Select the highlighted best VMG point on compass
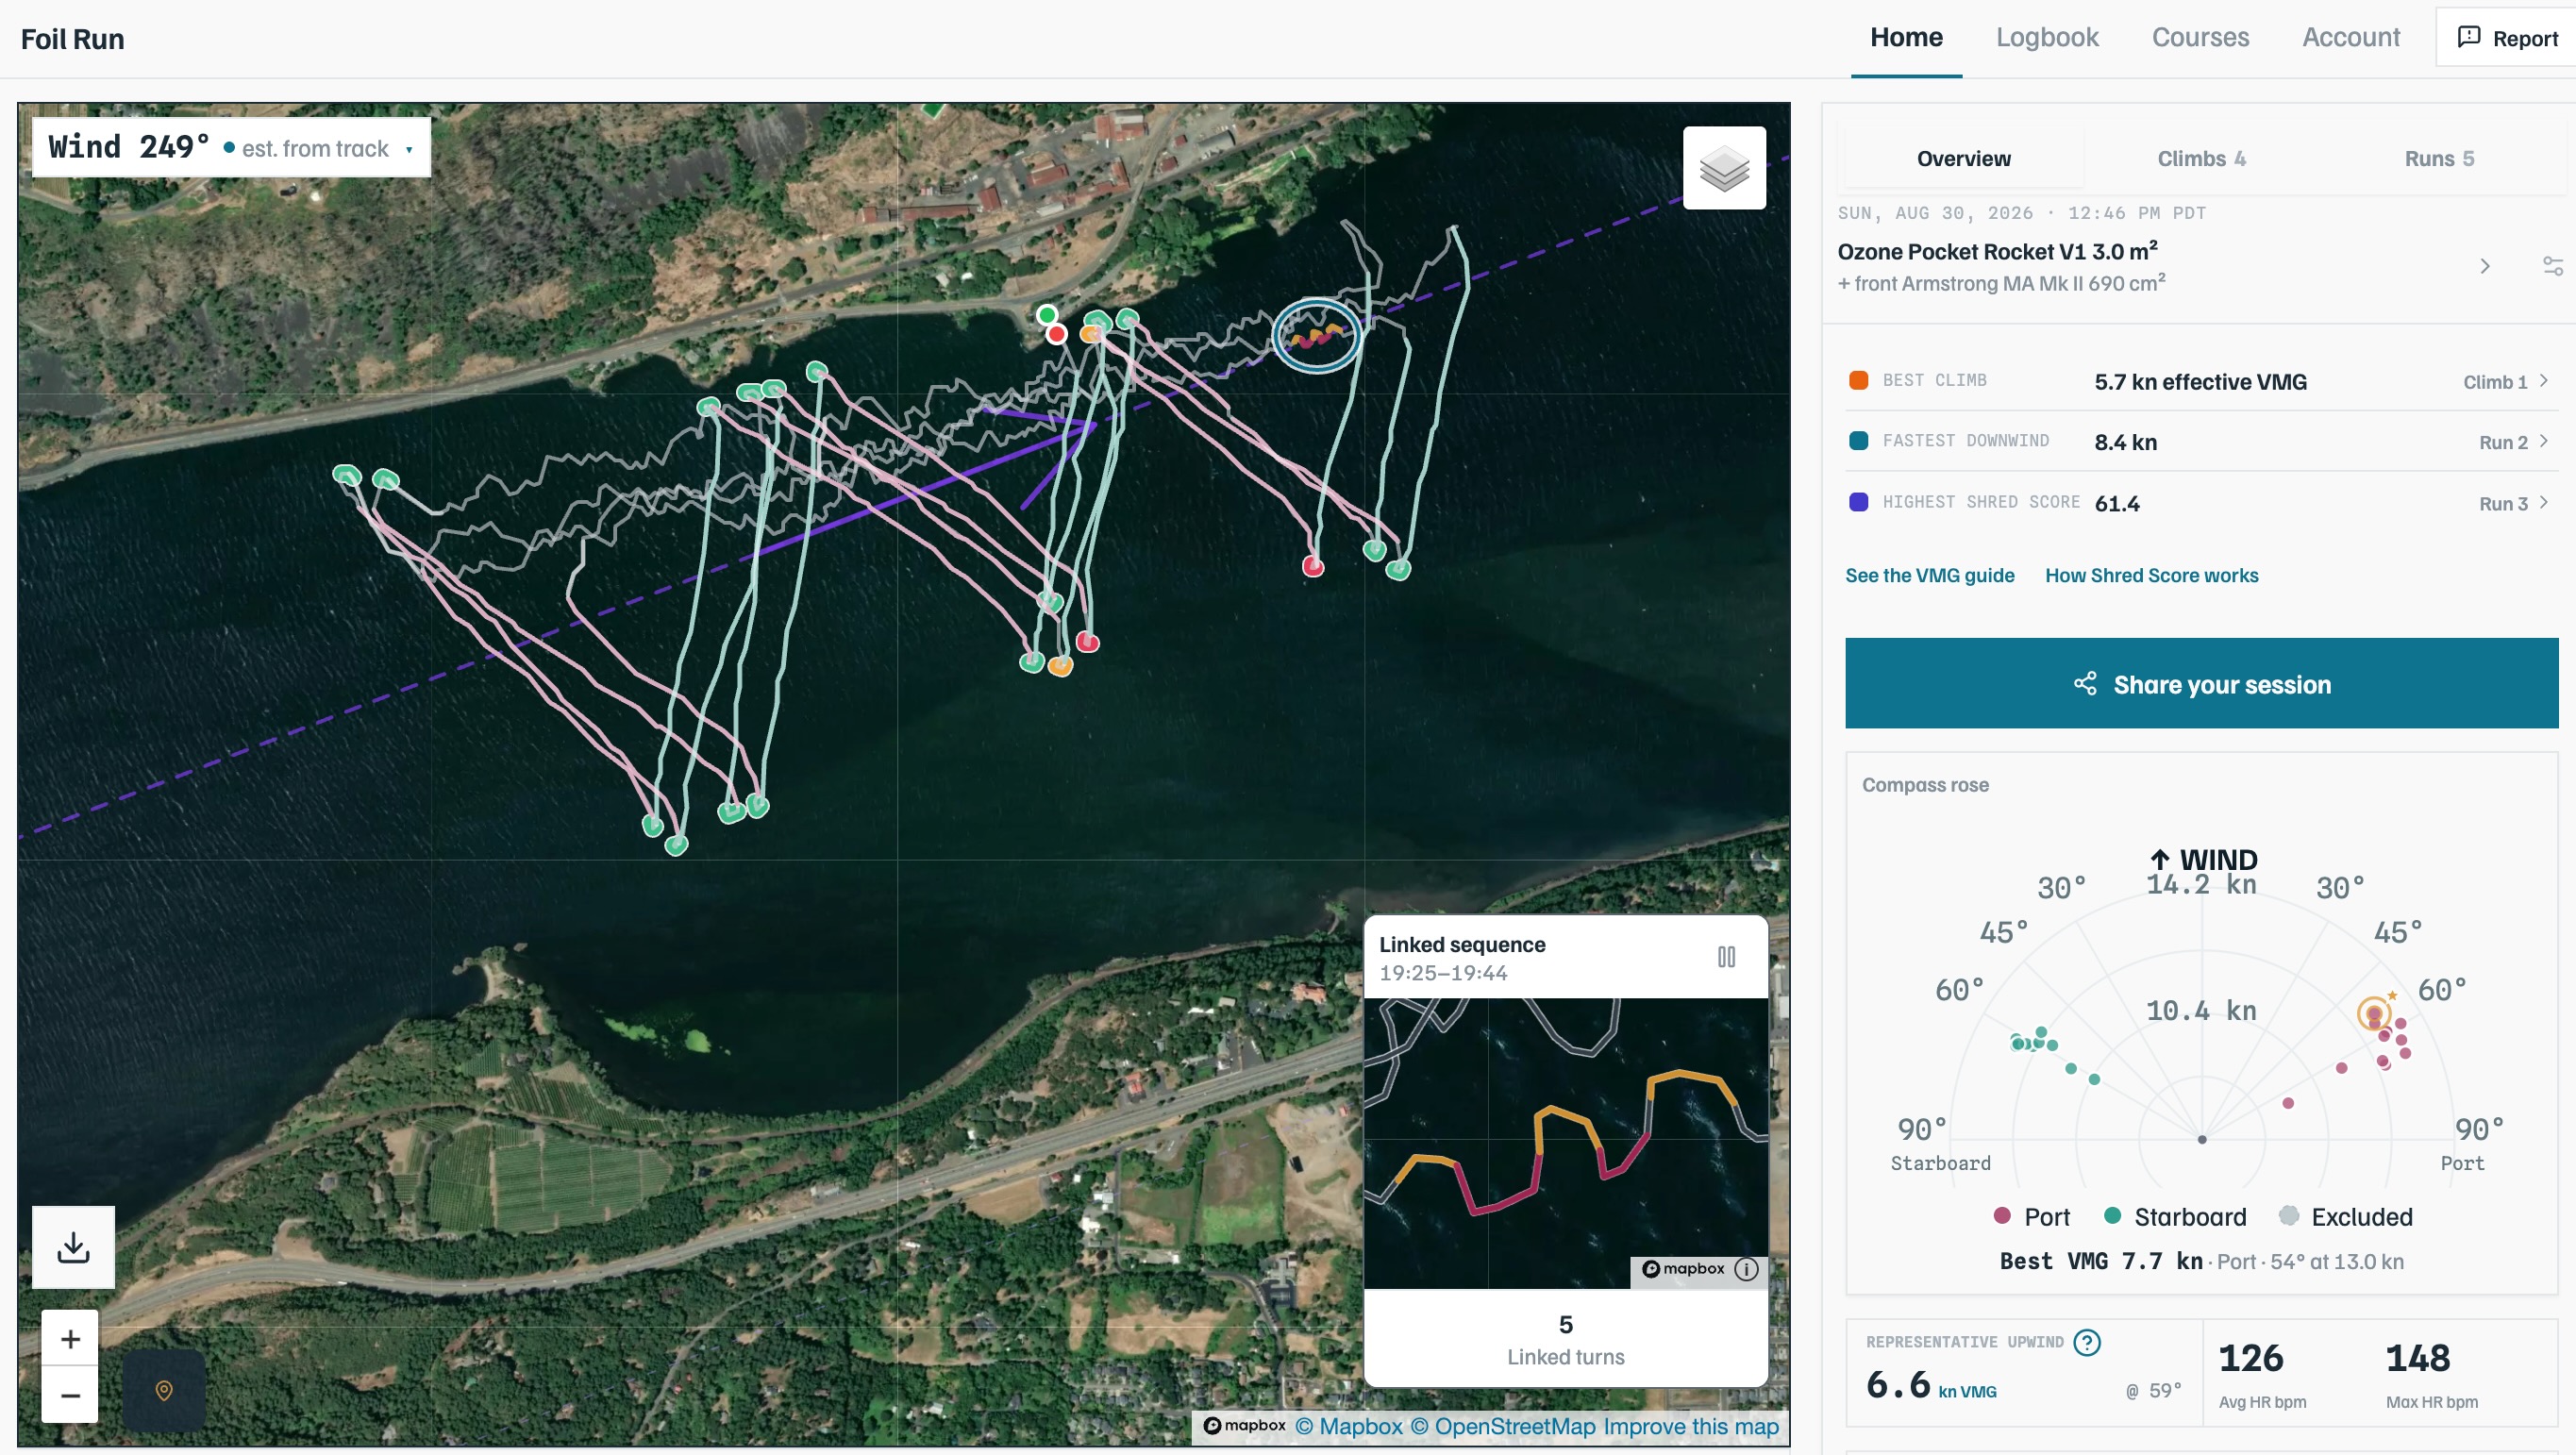This screenshot has width=2576, height=1455. tap(2373, 1014)
